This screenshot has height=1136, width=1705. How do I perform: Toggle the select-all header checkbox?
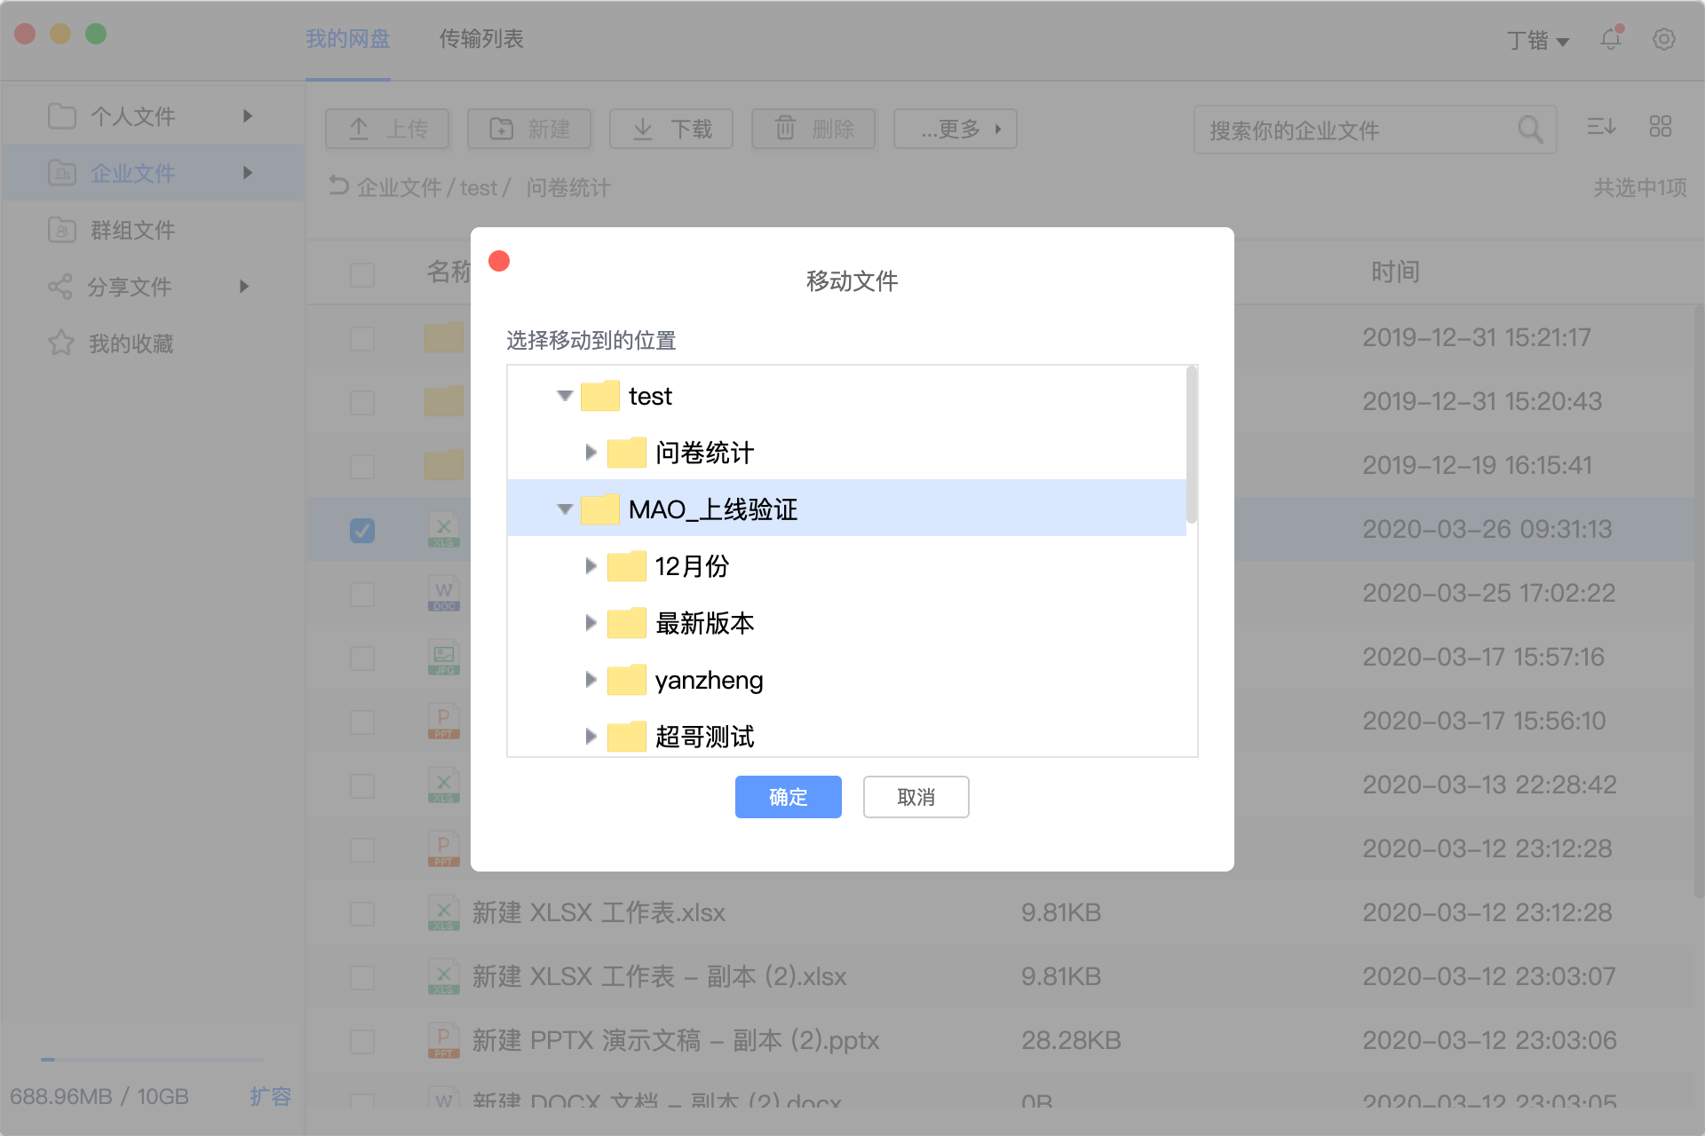point(362,274)
